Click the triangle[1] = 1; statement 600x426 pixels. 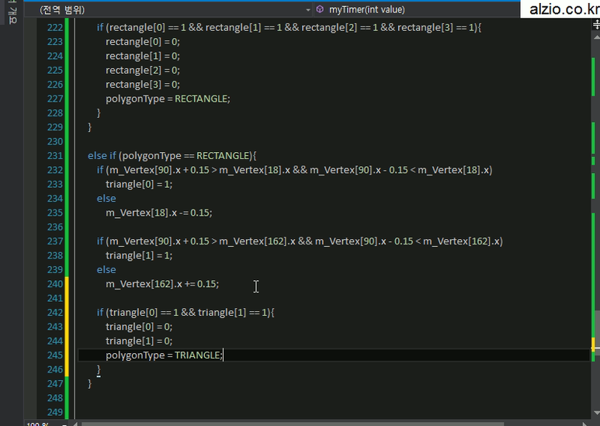139,255
